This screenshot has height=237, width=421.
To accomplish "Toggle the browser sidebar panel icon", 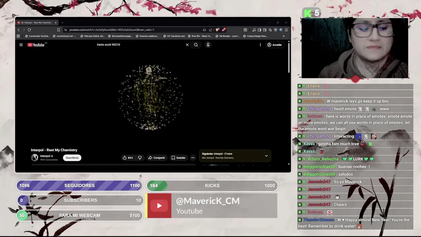I will (259, 30).
